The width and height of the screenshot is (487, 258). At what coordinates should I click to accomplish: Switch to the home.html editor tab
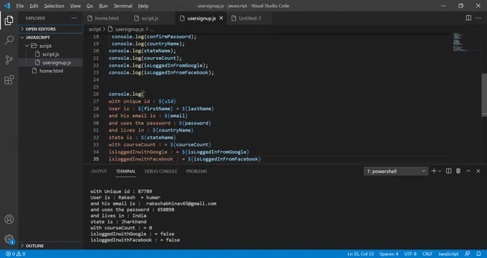(x=107, y=19)
